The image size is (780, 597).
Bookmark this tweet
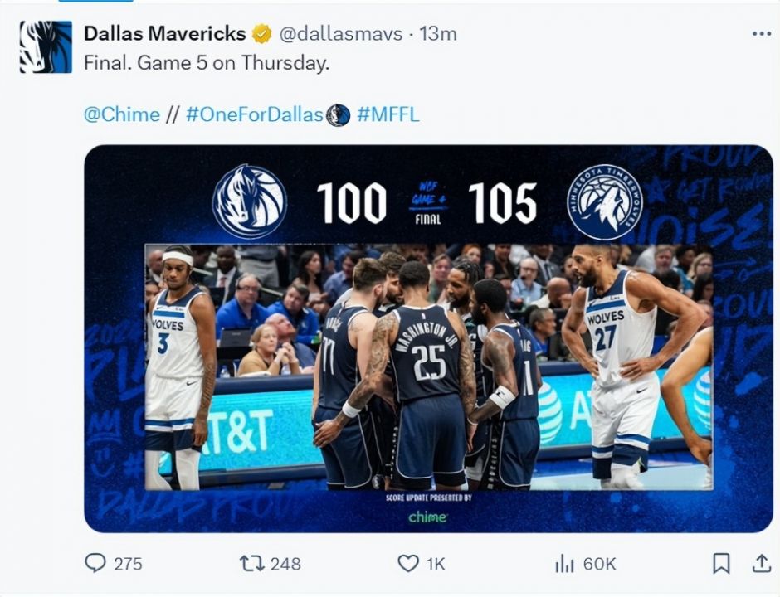point(721,563)
